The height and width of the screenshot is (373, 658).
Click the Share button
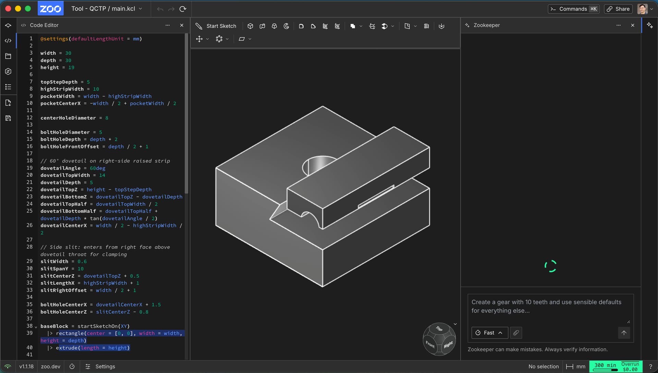coord(618,9)
